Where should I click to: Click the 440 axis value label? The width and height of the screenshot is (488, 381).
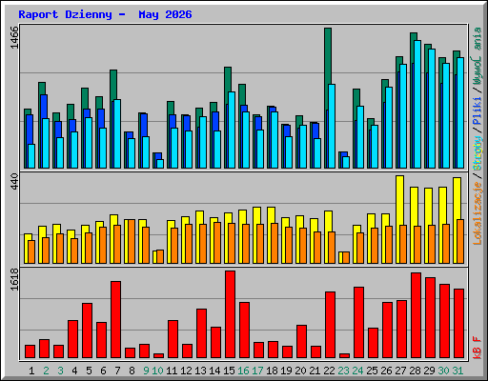tap(14, 181)
